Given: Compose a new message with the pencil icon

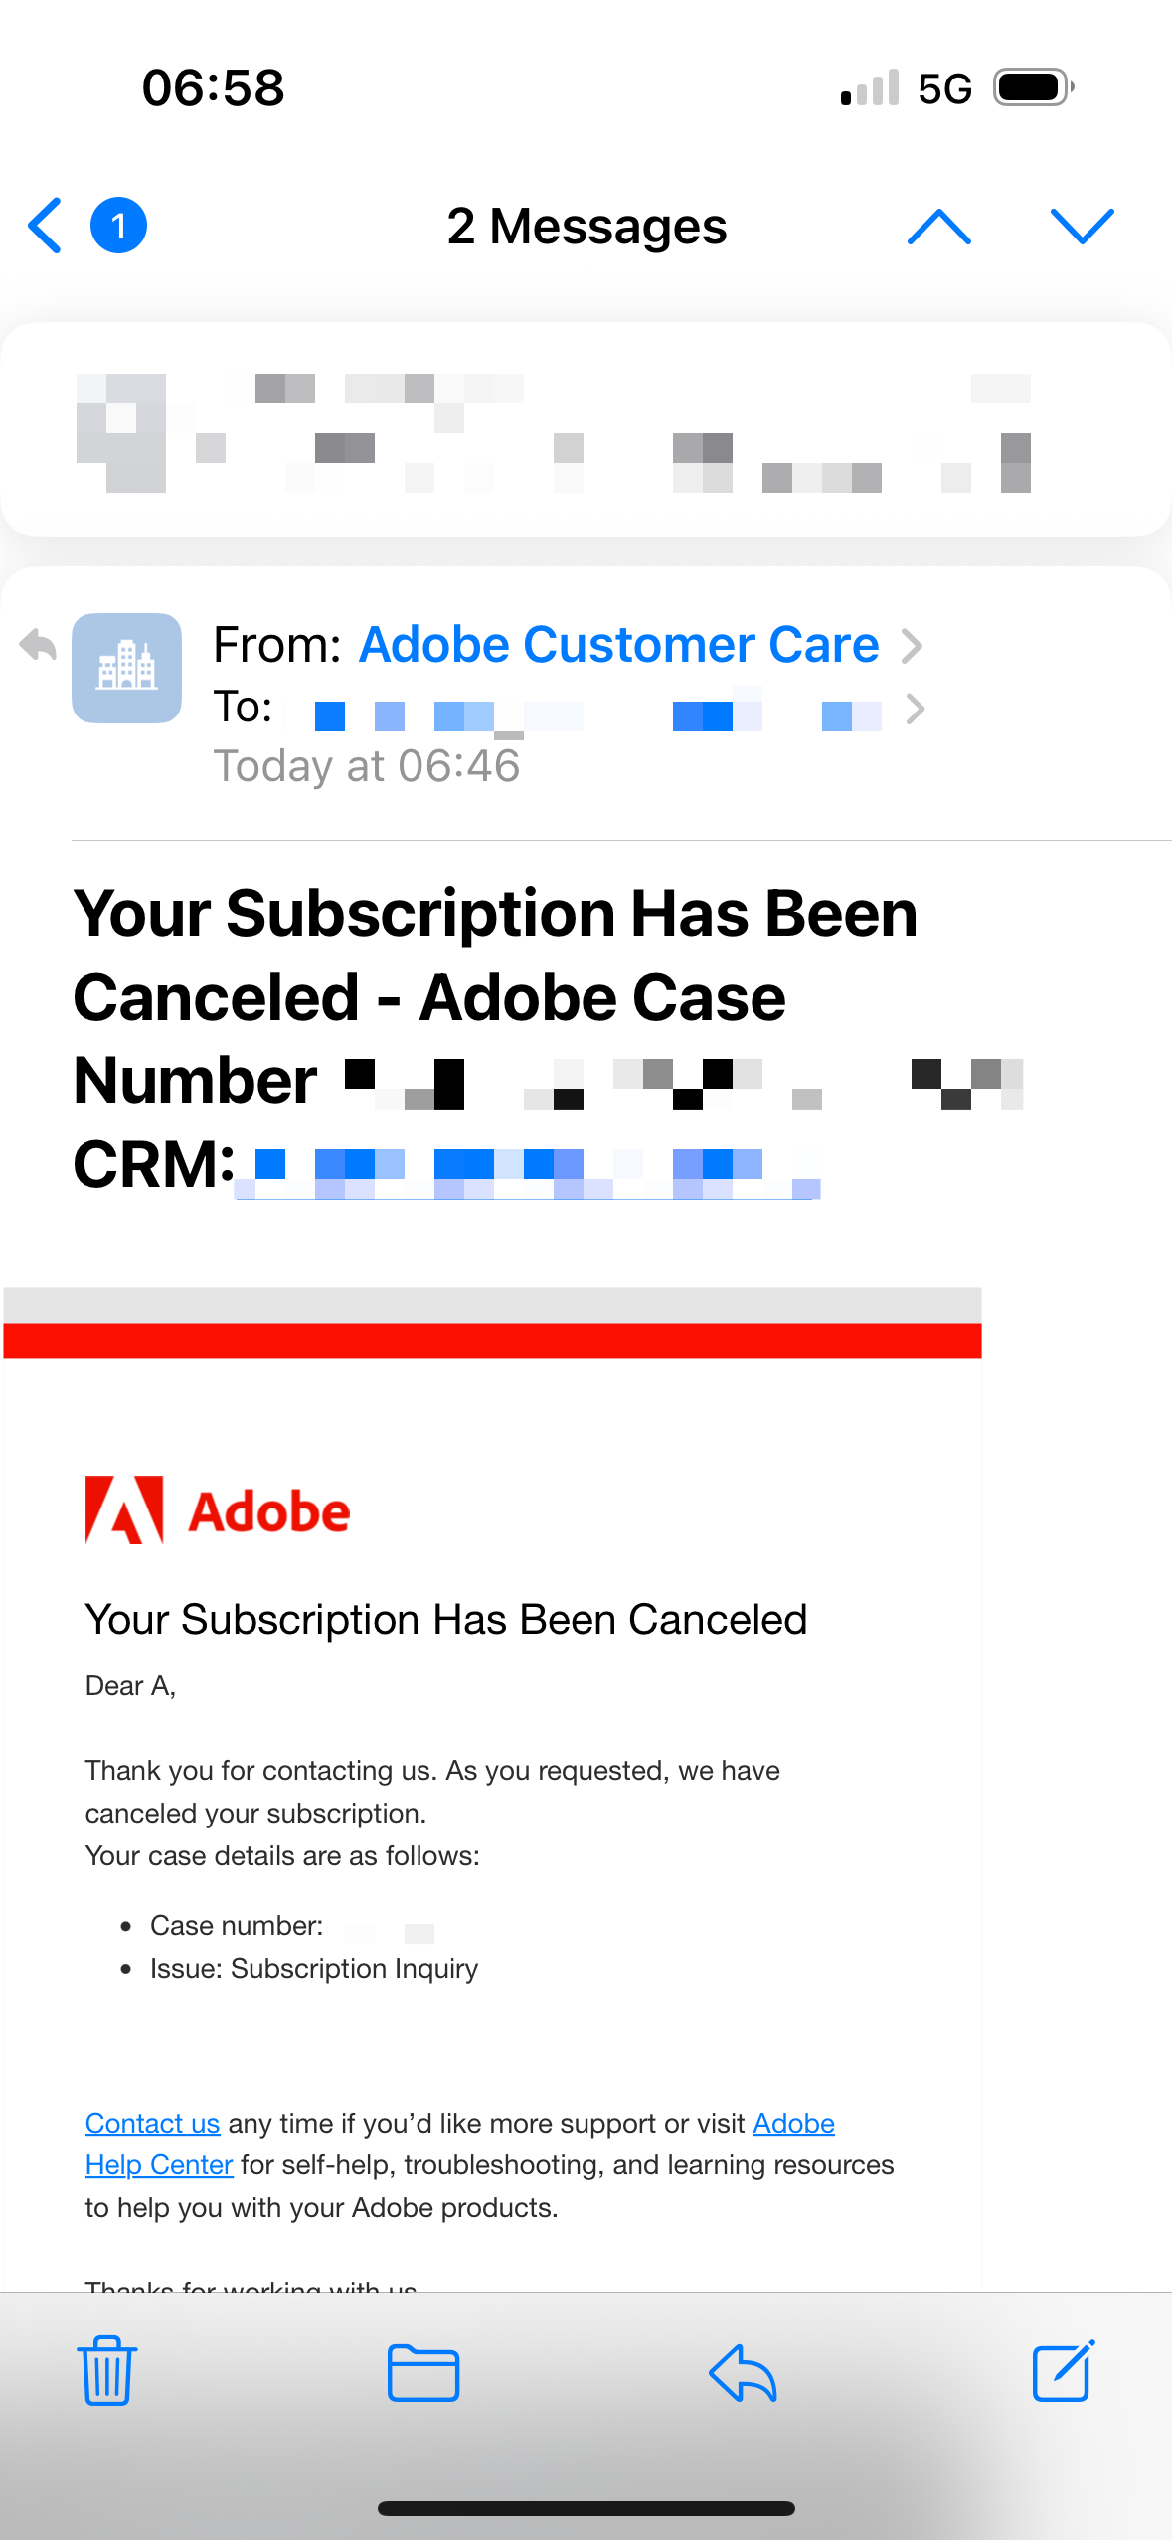Looking at the screenshot, I should (1063, 2370).
